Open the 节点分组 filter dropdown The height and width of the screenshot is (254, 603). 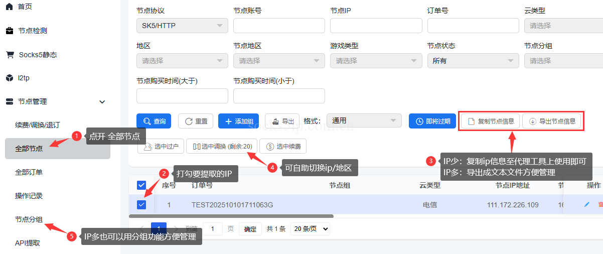(563, 61)
